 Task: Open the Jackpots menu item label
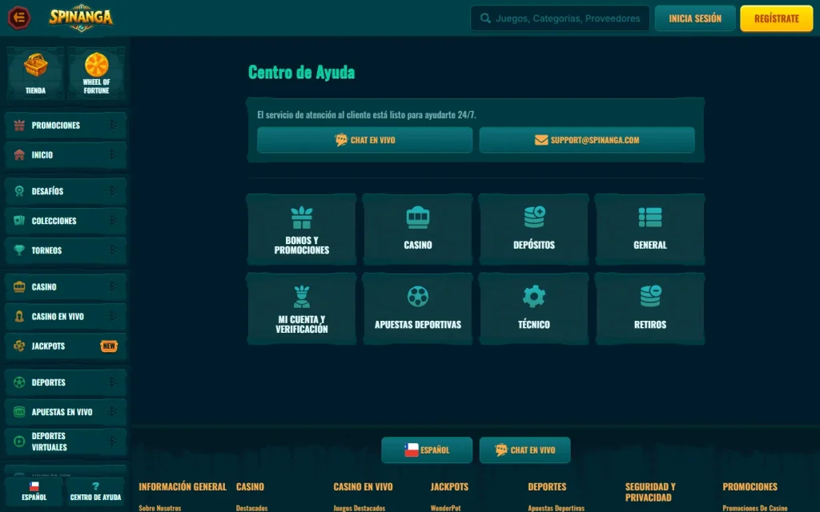click(x=48, y=346)
